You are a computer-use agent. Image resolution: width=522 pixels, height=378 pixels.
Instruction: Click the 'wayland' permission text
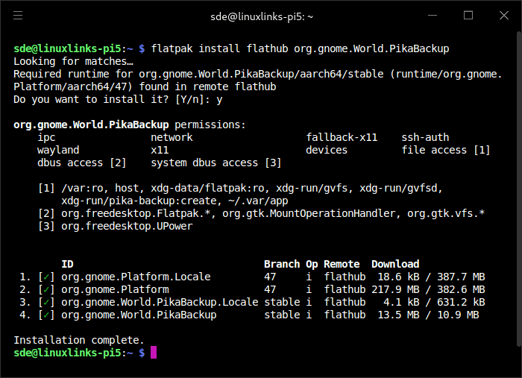58,150
